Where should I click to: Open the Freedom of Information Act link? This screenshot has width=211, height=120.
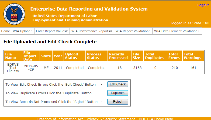point(60,119)
